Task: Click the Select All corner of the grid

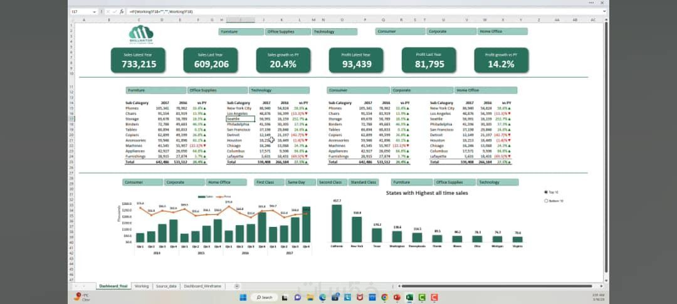Action: click(x=72, y=20)
